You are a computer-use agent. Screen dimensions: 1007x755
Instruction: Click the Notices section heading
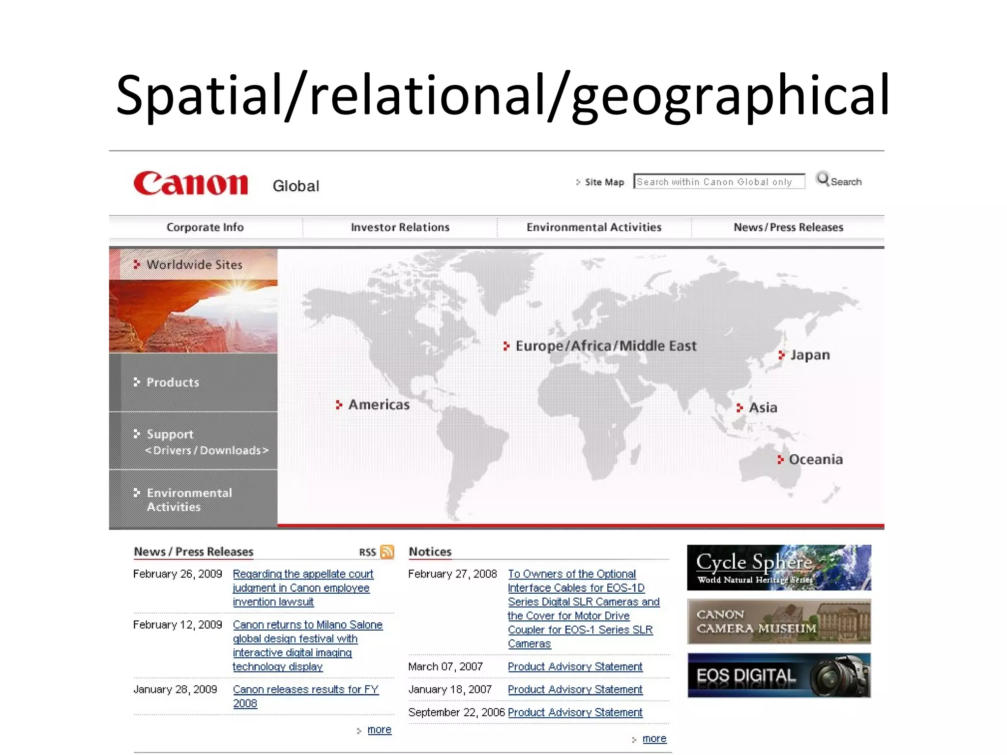click(430, 552)
